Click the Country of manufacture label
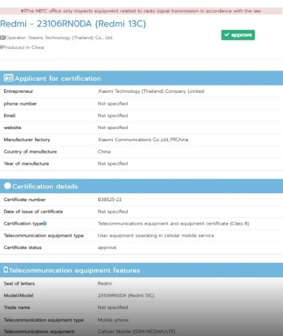This screenshot has width=283, height=336. coord(30,152)
